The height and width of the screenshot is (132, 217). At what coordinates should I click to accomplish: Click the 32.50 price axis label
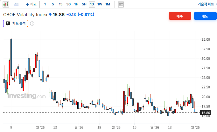[206, 49]
